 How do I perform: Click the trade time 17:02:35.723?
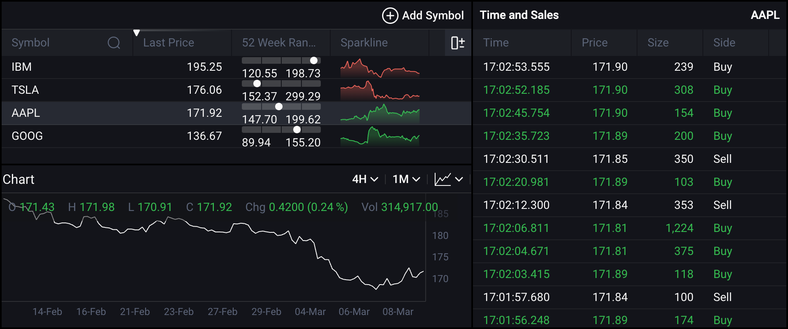coord(516,136)
